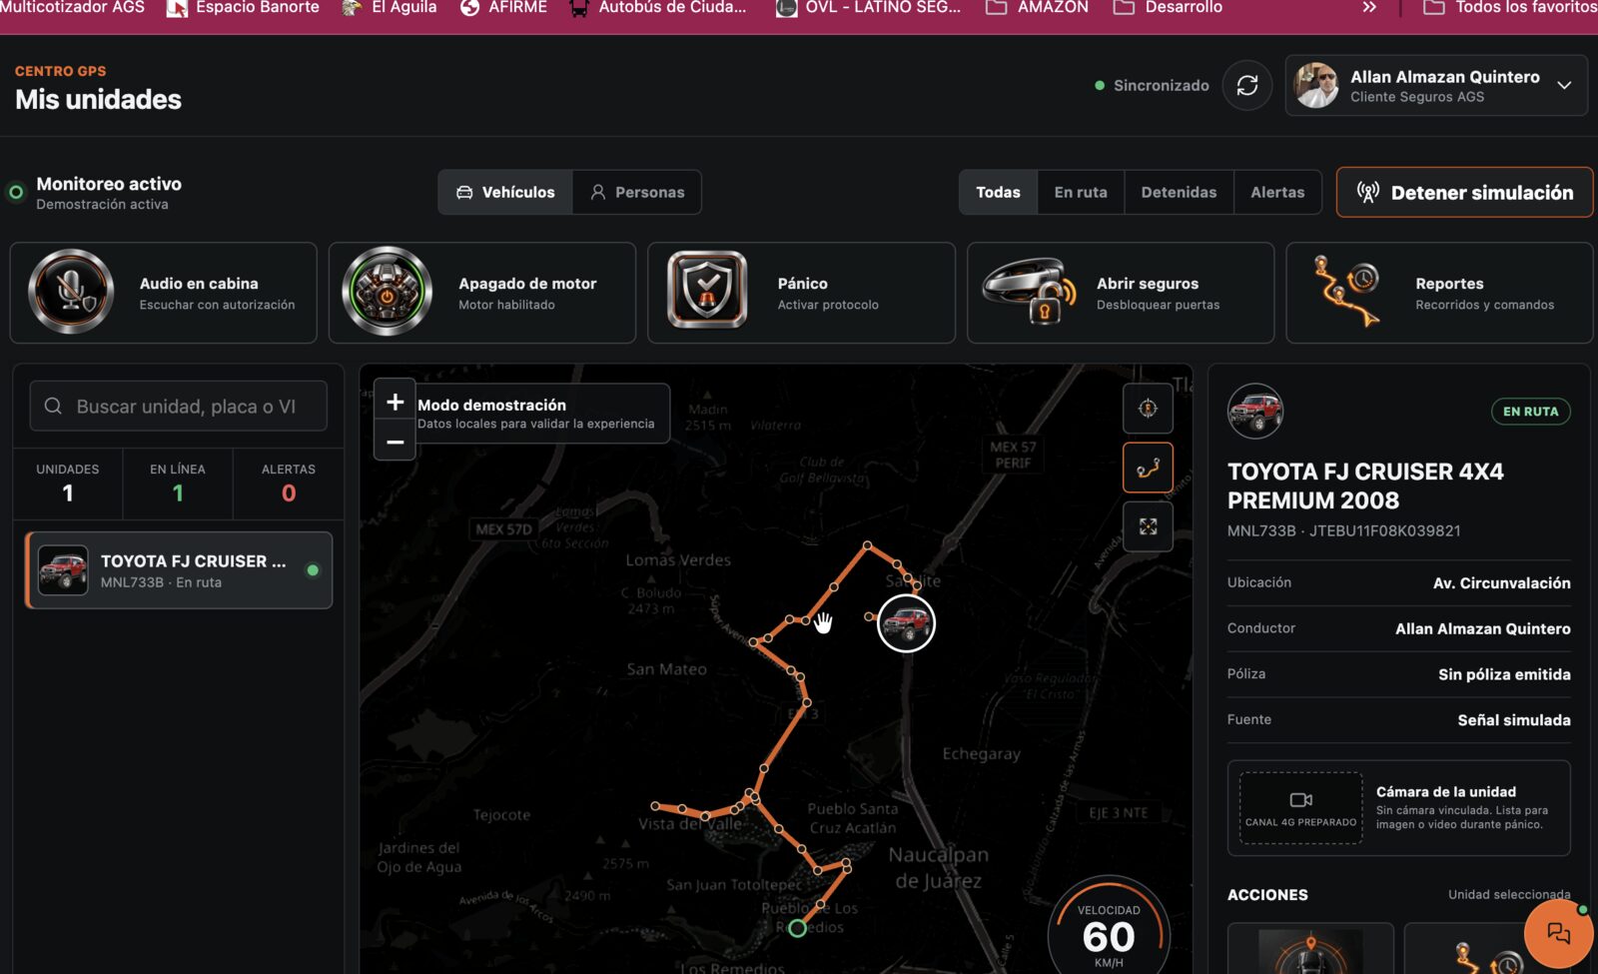This screenshot has height=974, width=1598.
Task: Click the Av. Circunvalación location value
Action: pos(1501,582)
